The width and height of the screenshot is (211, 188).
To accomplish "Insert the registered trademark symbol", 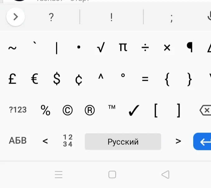I will coord(90,110).
